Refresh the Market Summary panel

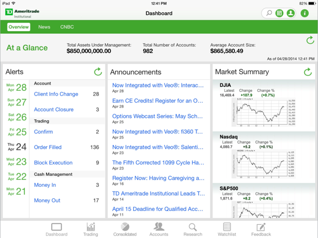coord(308,72)
